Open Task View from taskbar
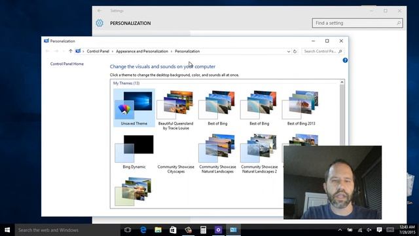This screenshot has height=236, width=419. (x=128, y=230)
